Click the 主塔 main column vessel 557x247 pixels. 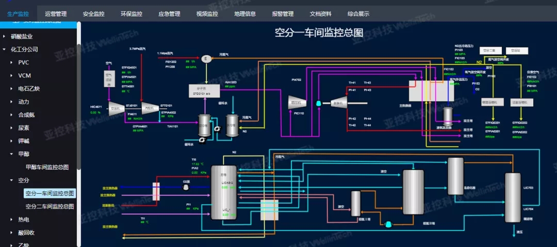224,192
